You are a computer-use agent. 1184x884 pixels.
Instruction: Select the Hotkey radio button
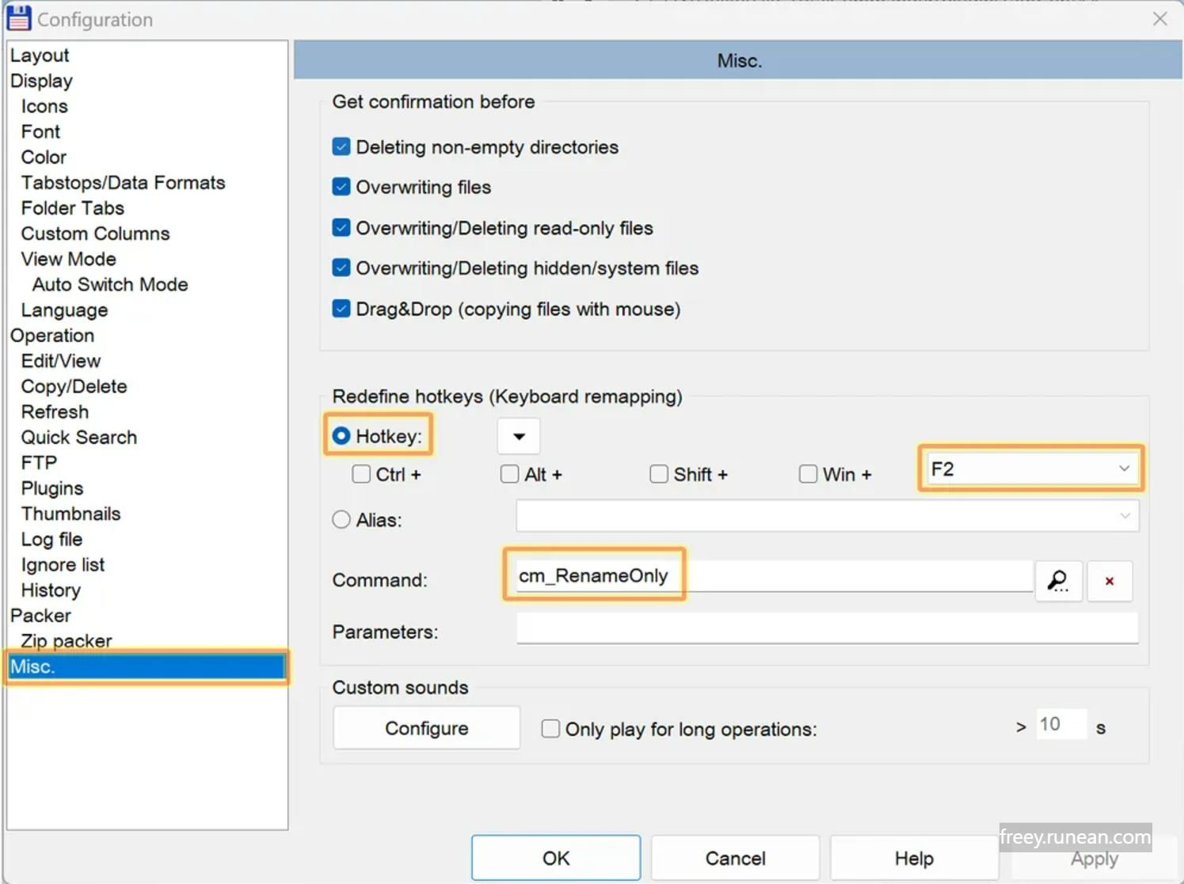[341, 436]
